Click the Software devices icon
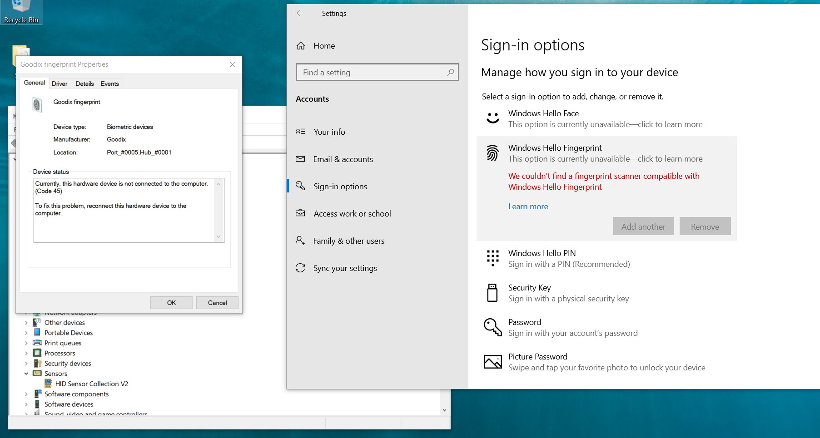 click(37, 404)
